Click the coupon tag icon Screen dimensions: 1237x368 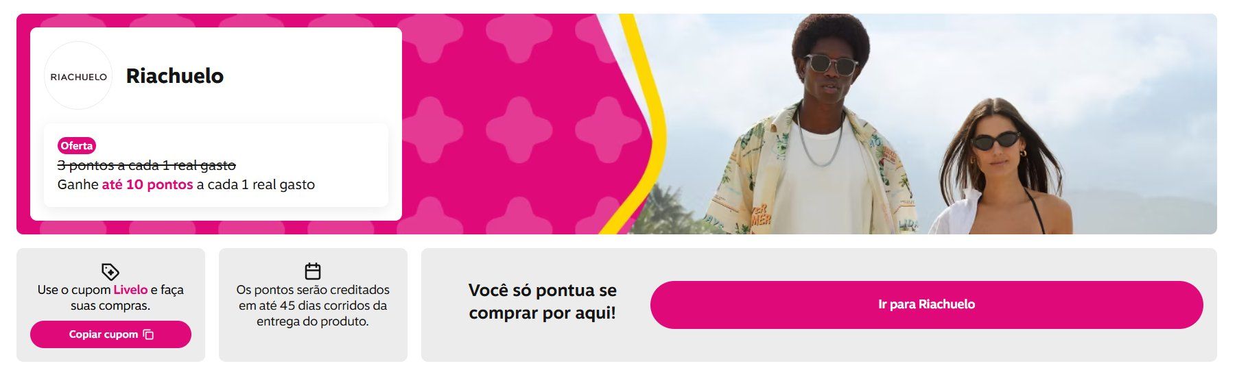click(110, 271)
